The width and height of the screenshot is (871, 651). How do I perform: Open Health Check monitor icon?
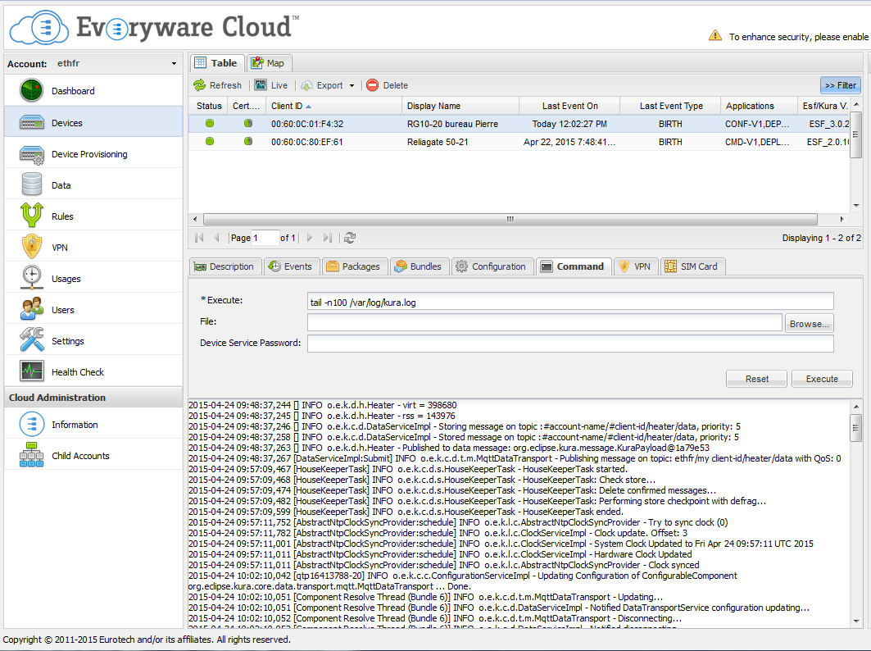32,372
